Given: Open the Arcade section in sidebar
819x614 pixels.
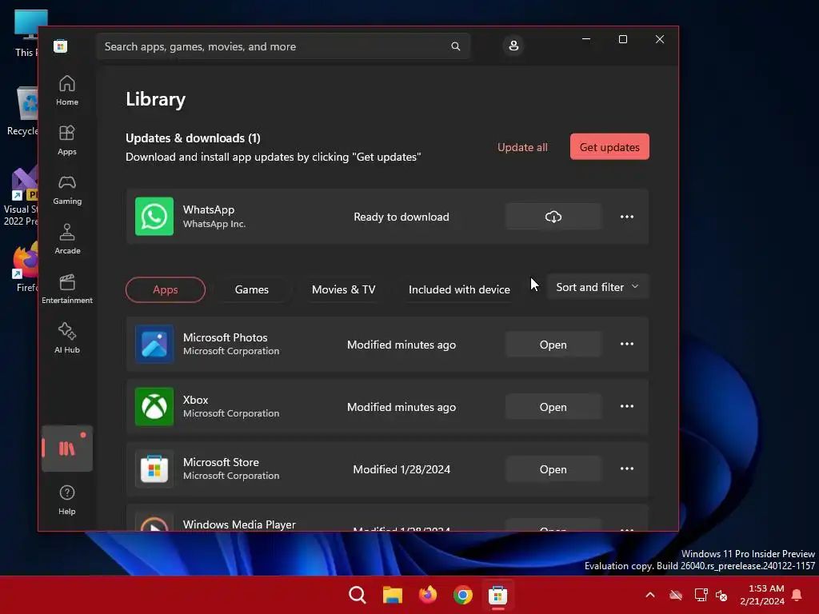Looking at the screenshot, I should (x=67, y=240).
